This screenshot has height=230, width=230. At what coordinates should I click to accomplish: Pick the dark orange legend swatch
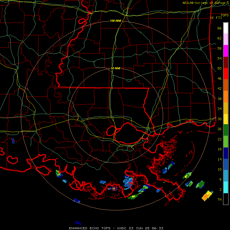coord(226,85)
